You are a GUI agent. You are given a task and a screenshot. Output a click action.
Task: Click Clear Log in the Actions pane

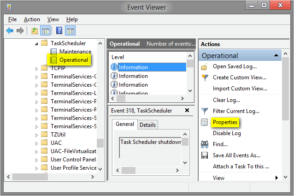point(226,100)
